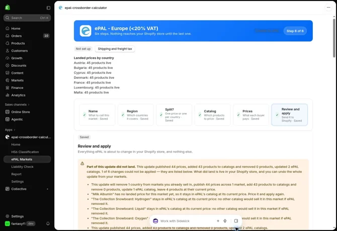337x231 pixels.
Task: Expand the Sales channels section
Action: click(x=17, y=104)
